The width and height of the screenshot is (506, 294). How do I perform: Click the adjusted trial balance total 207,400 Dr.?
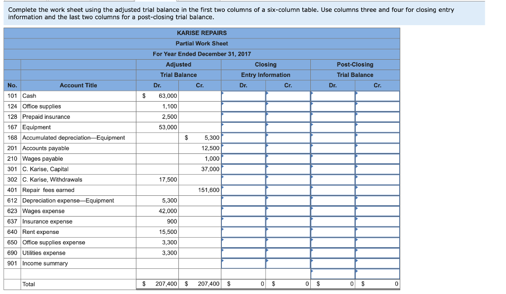click(x=167, y=284)
